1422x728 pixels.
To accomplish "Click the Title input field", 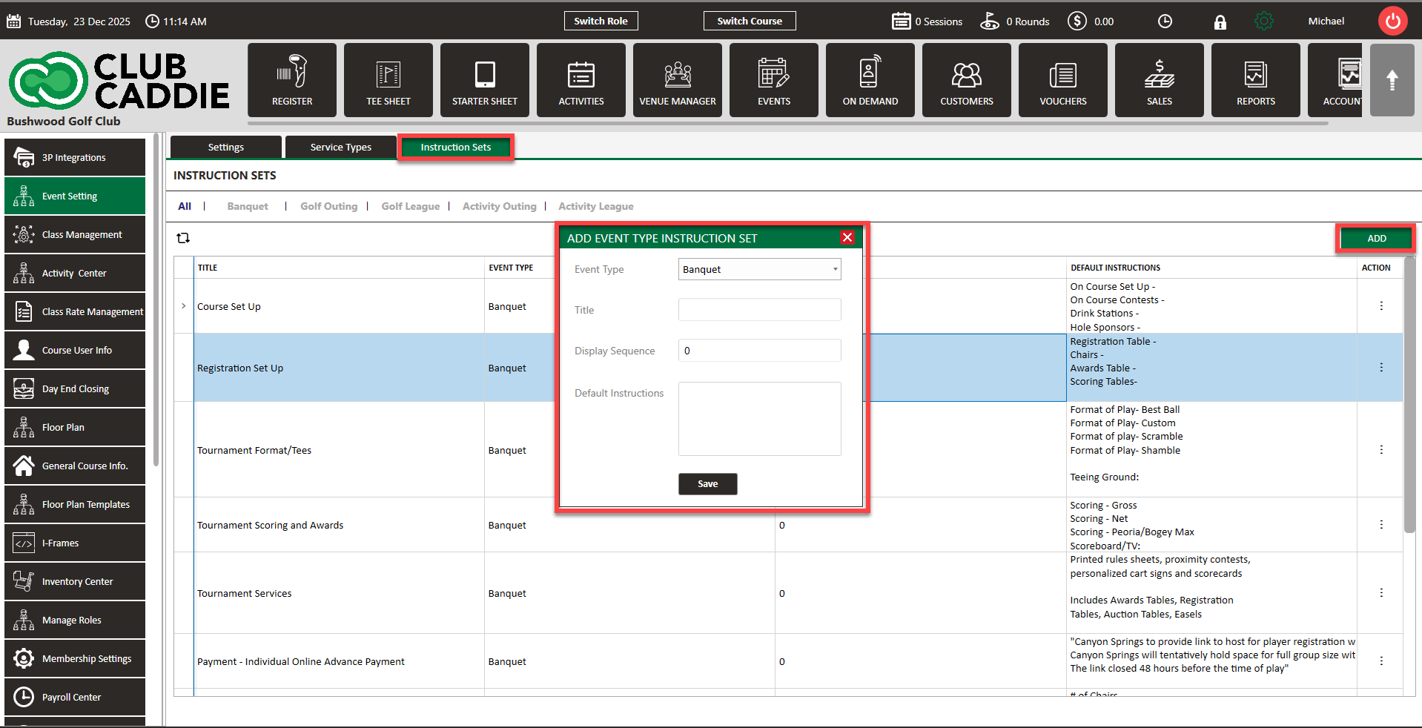I will pos(759,310).
